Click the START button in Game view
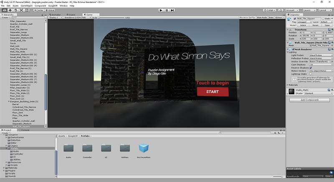This screenshot has height=182, width=334. pos(213,92)
